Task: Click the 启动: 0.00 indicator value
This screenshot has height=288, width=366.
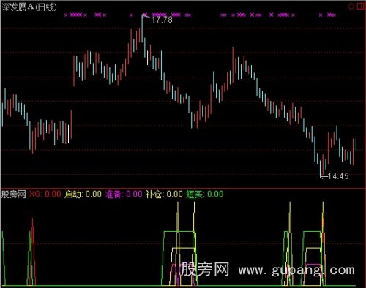Action: 83,194
